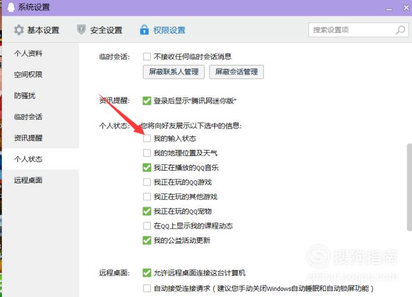Click the QQ penguin icon in title bar
This screenshot has height=297, width=412.
tap(11, 7)
